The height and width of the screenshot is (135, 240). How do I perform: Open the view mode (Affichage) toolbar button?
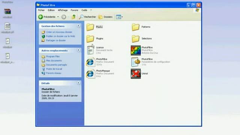click(118, 17)
